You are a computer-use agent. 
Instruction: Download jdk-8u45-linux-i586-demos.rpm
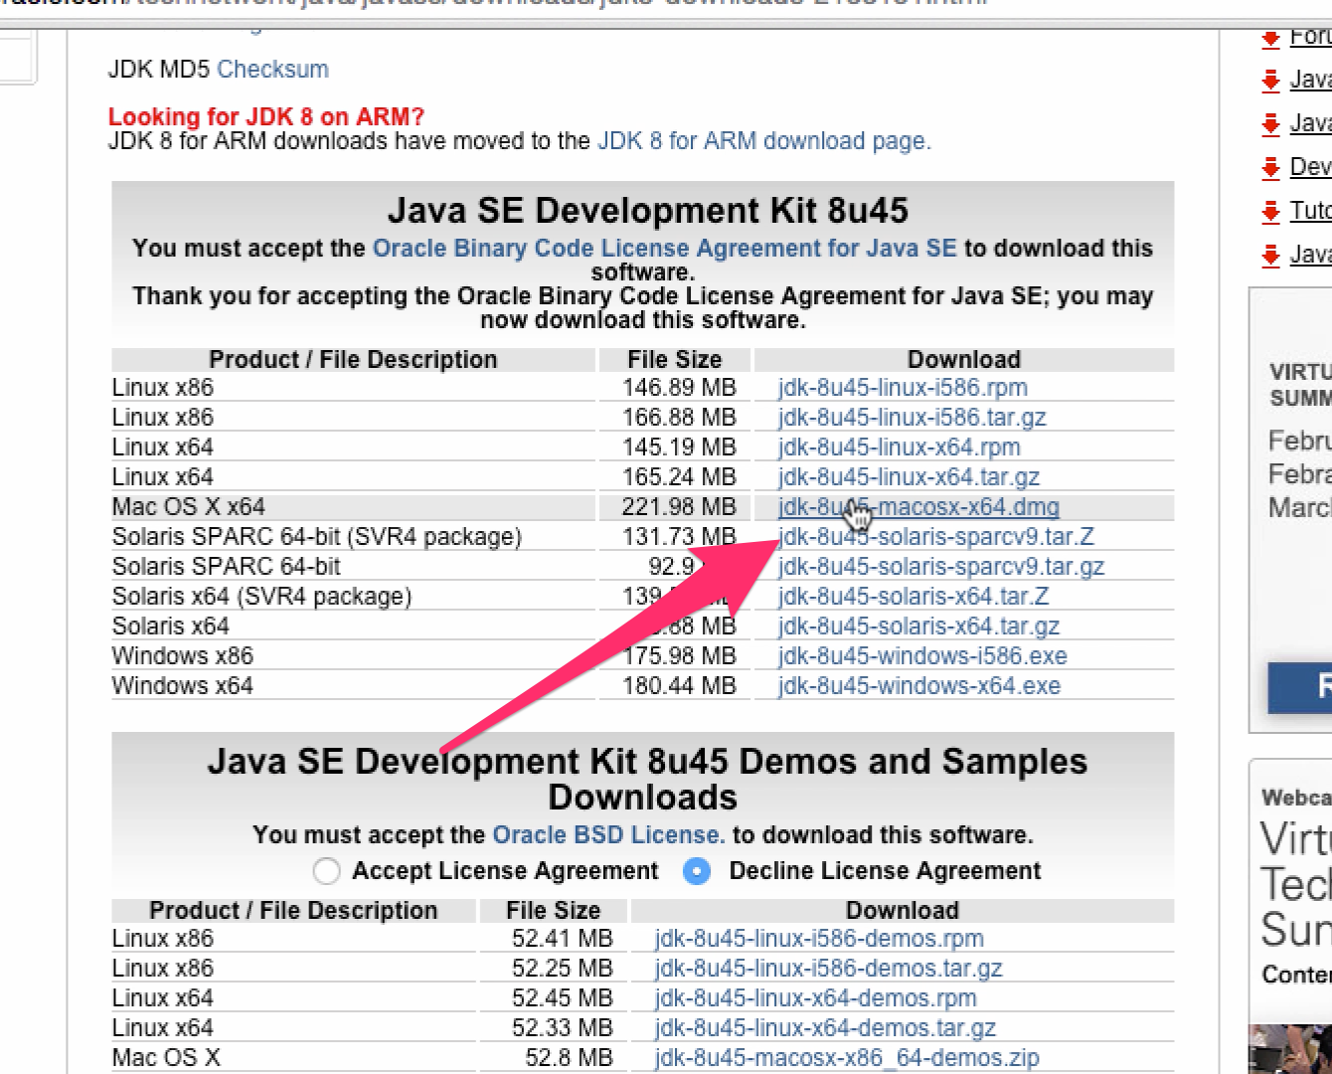819,939
